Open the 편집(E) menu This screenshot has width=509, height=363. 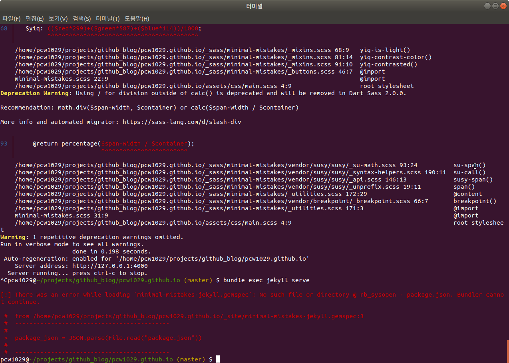point(34,19)
